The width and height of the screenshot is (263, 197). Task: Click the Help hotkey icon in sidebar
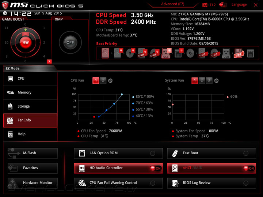10,134
